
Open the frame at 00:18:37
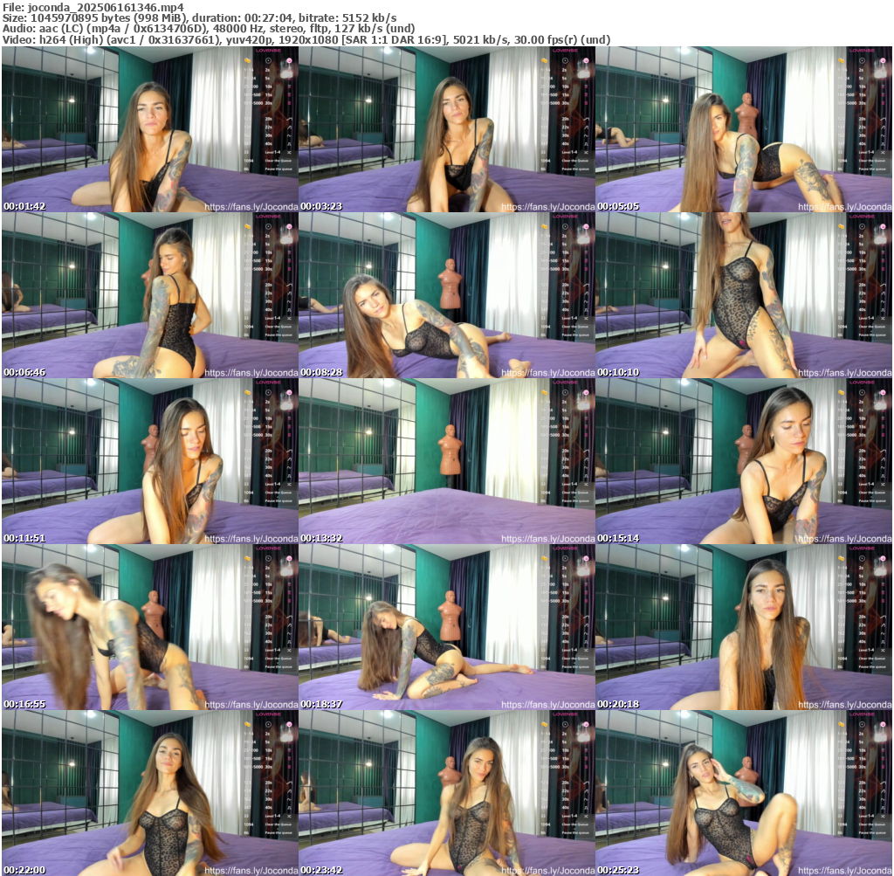click(447, 627)
